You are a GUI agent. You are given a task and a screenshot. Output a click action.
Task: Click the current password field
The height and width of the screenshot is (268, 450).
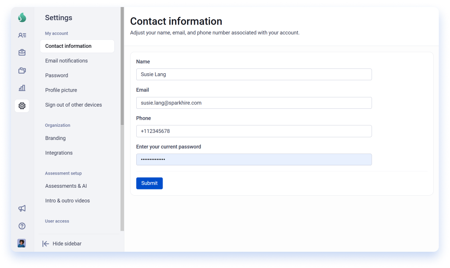click(x=254, y=159)
